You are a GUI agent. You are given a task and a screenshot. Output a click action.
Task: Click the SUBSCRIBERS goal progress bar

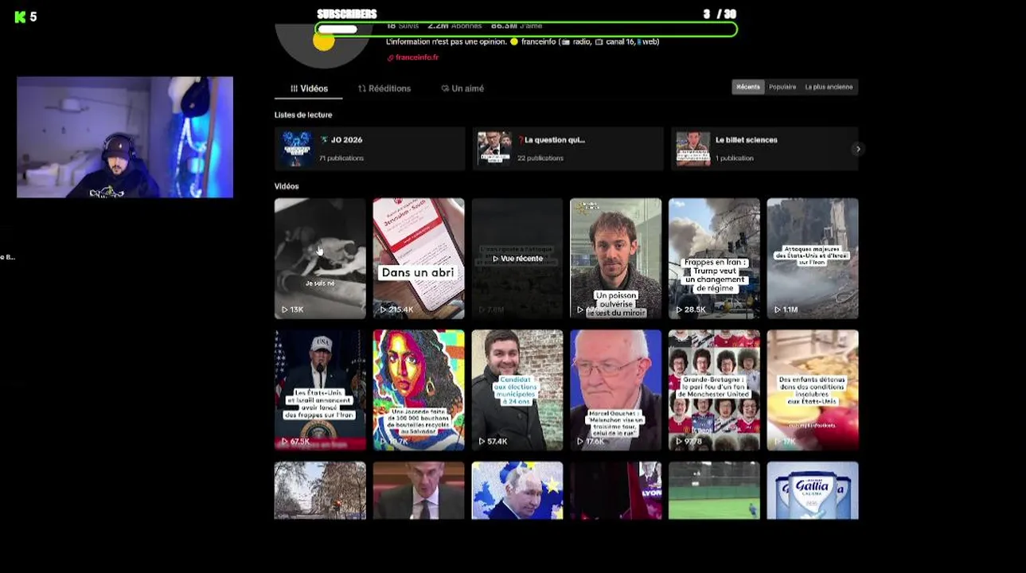tap(526, 29)
